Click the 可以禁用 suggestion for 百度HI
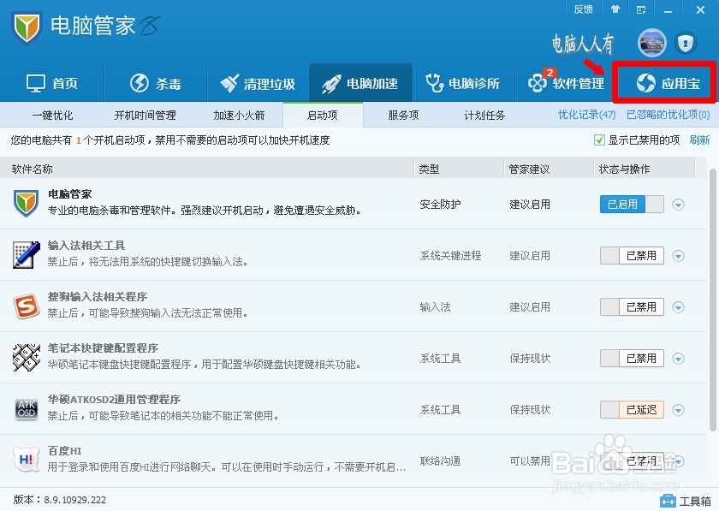Viewport: 719px width, 511px height. tap(530, 461)
